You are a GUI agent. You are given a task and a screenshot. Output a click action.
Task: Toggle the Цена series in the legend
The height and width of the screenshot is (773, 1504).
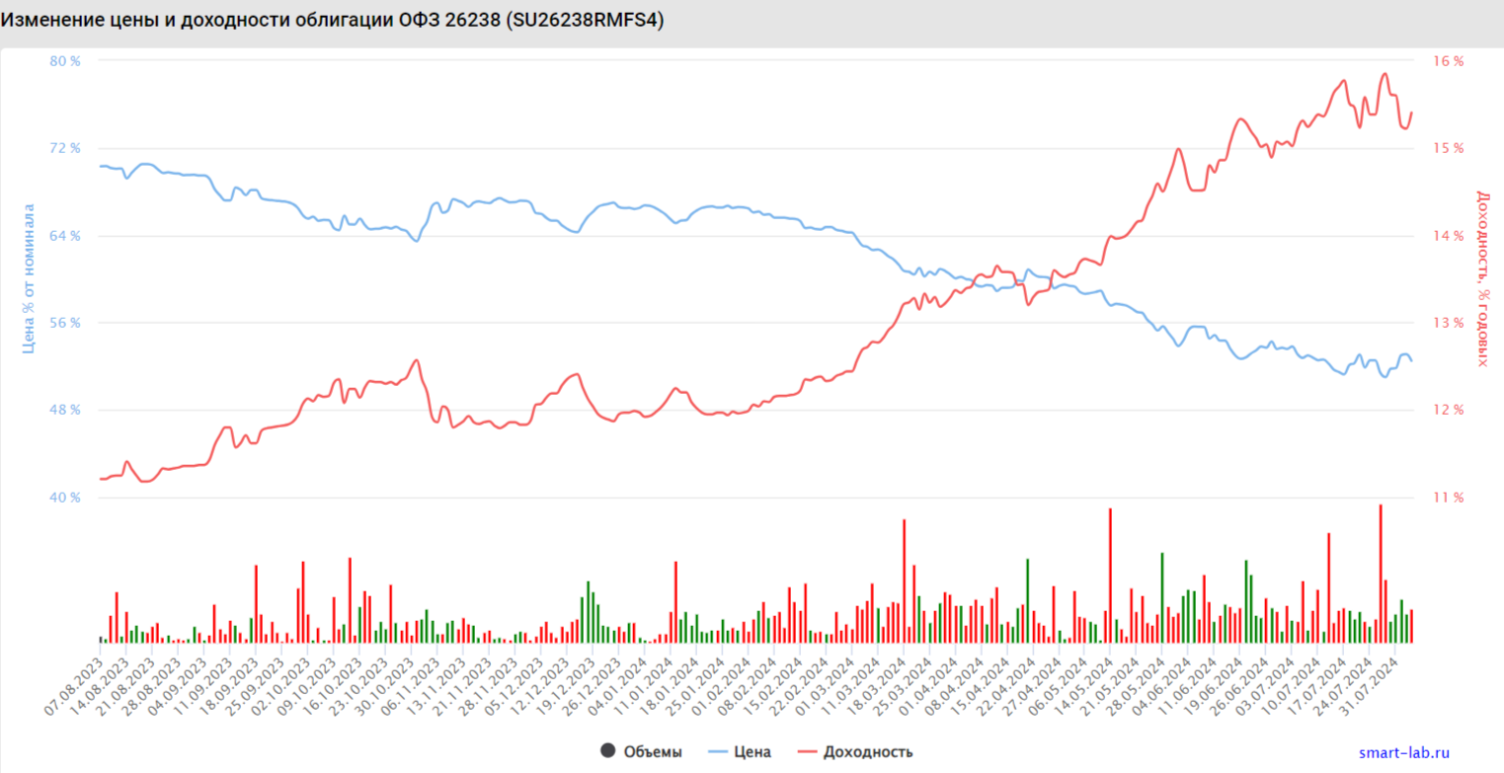[x=741, y=751]
